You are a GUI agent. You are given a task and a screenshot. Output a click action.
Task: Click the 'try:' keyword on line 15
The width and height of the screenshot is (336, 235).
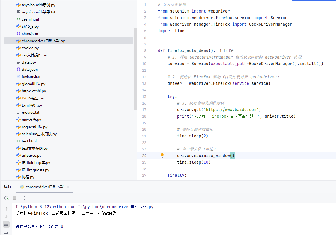pos(172,96)
